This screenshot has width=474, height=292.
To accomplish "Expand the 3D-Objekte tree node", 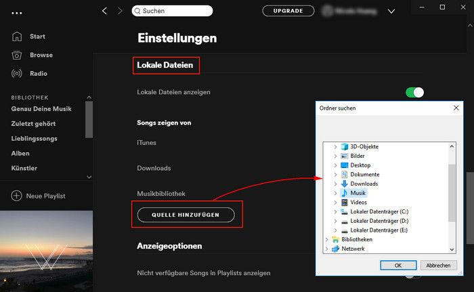I will 335,147.
